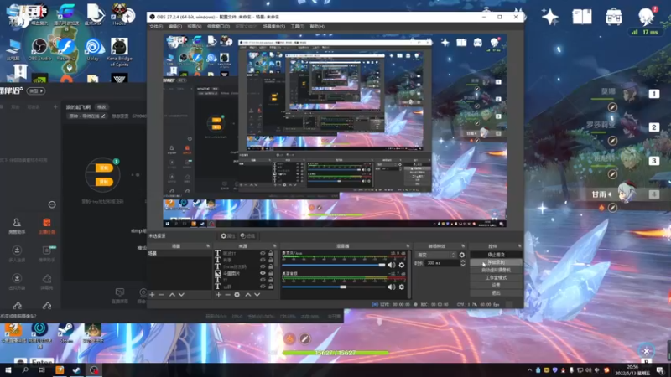671x377 pixels.
Task: Toggle lock on the top source row
Action: pyautogui.click(x=270, y=254)
